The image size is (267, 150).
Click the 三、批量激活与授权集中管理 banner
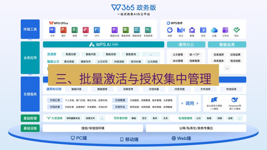click(x=133, y=75)
